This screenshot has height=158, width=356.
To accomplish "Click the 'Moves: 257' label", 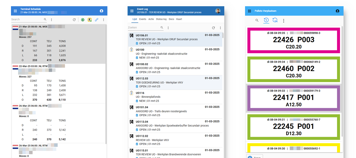I will pos(25,37).
